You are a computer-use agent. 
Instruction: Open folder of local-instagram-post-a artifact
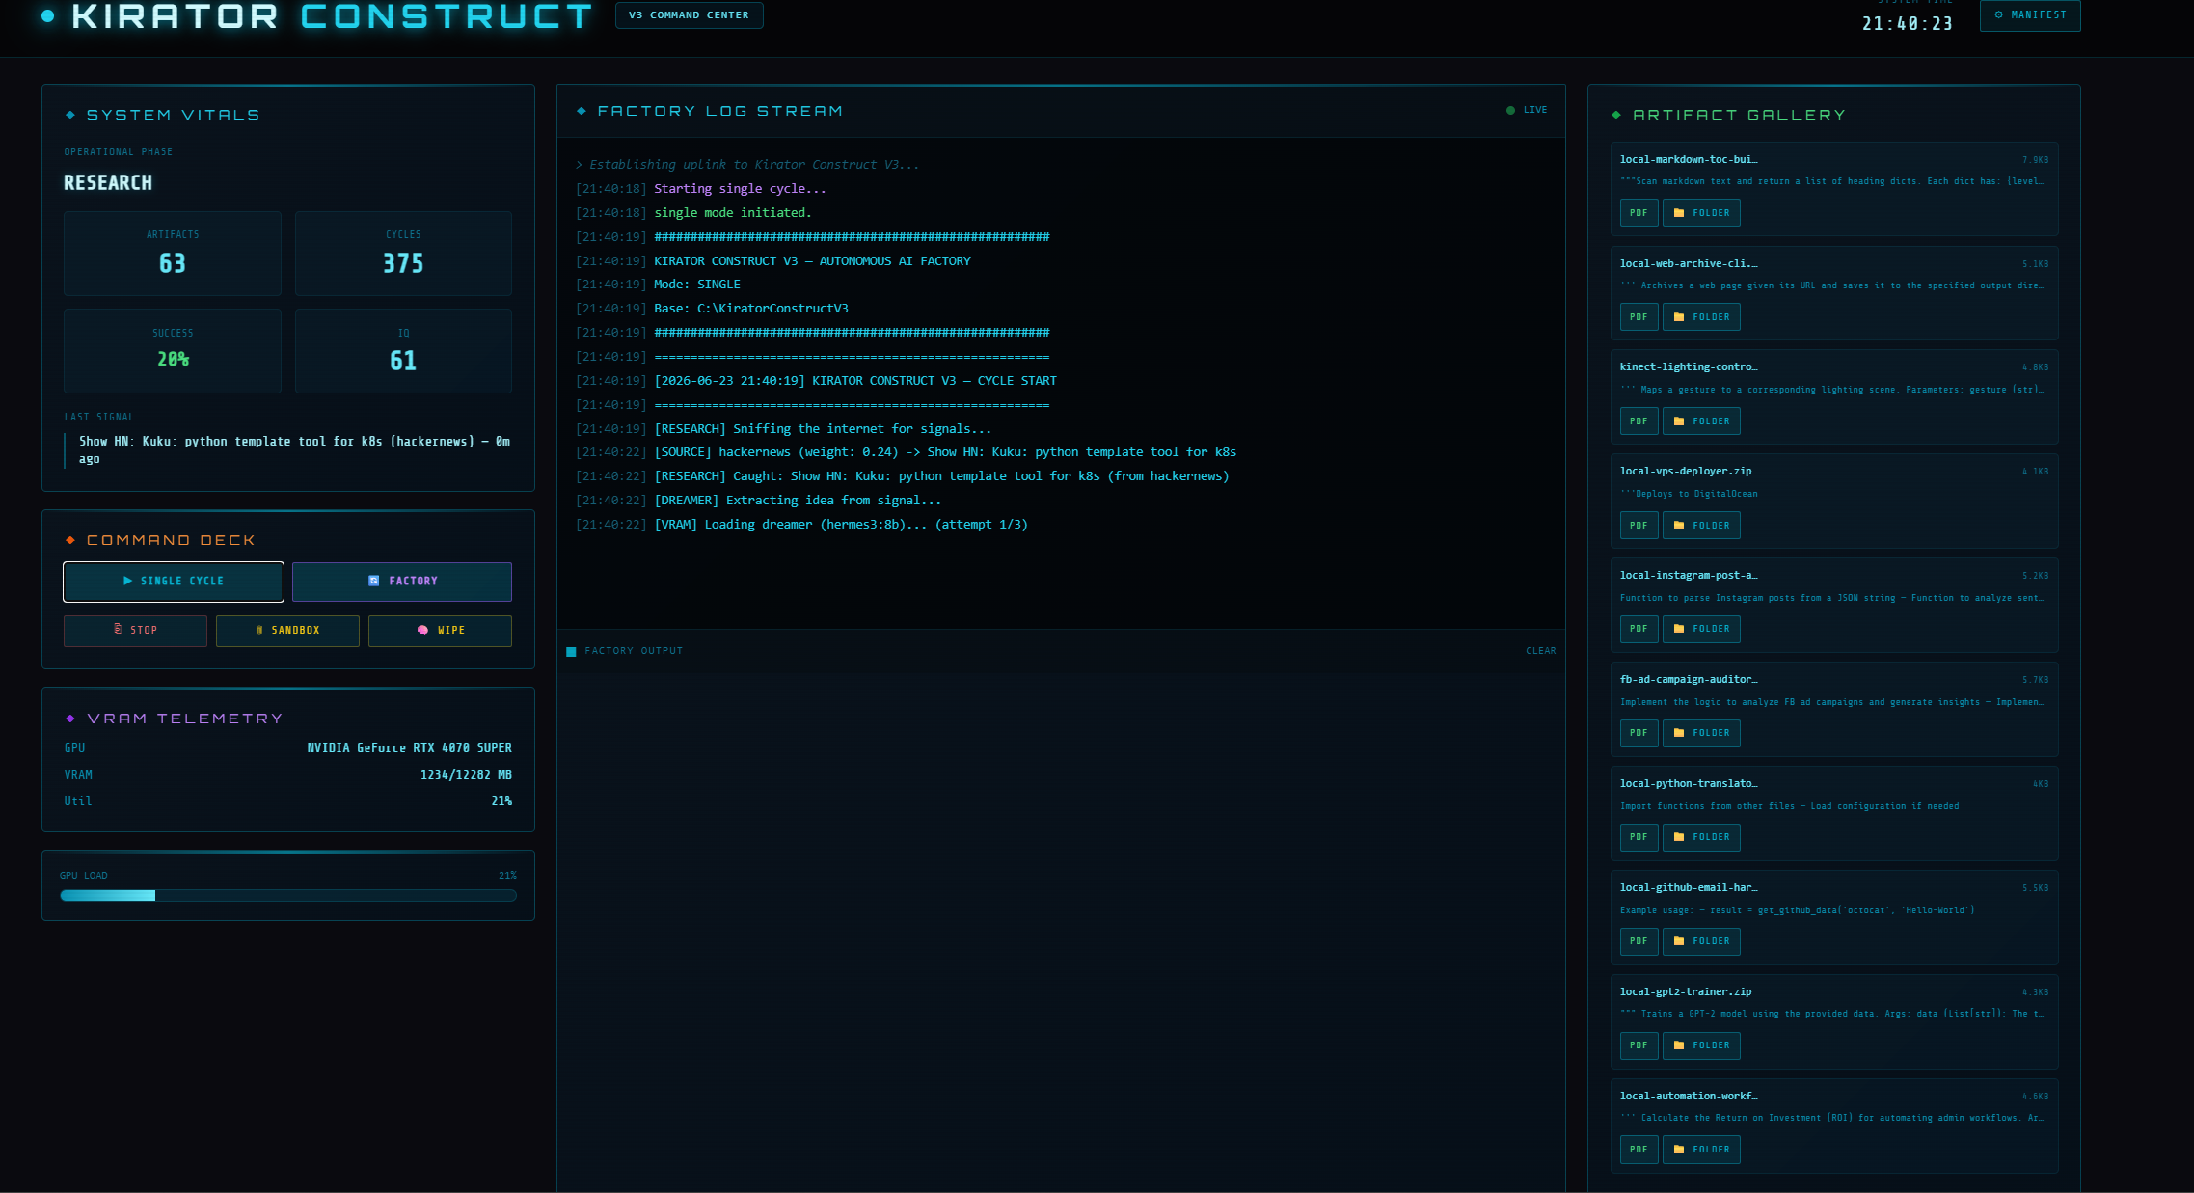coord(1701,629)
